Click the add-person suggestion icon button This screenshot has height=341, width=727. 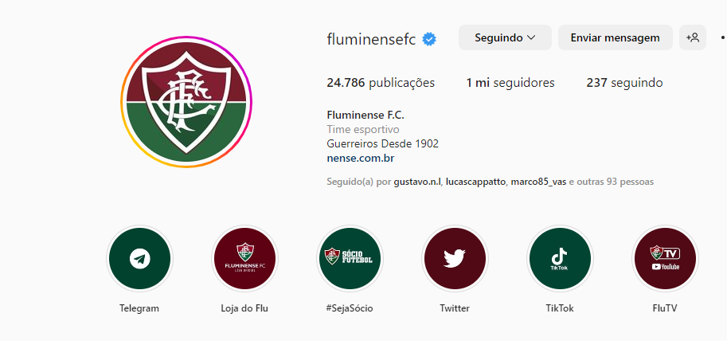pos(693,37)
